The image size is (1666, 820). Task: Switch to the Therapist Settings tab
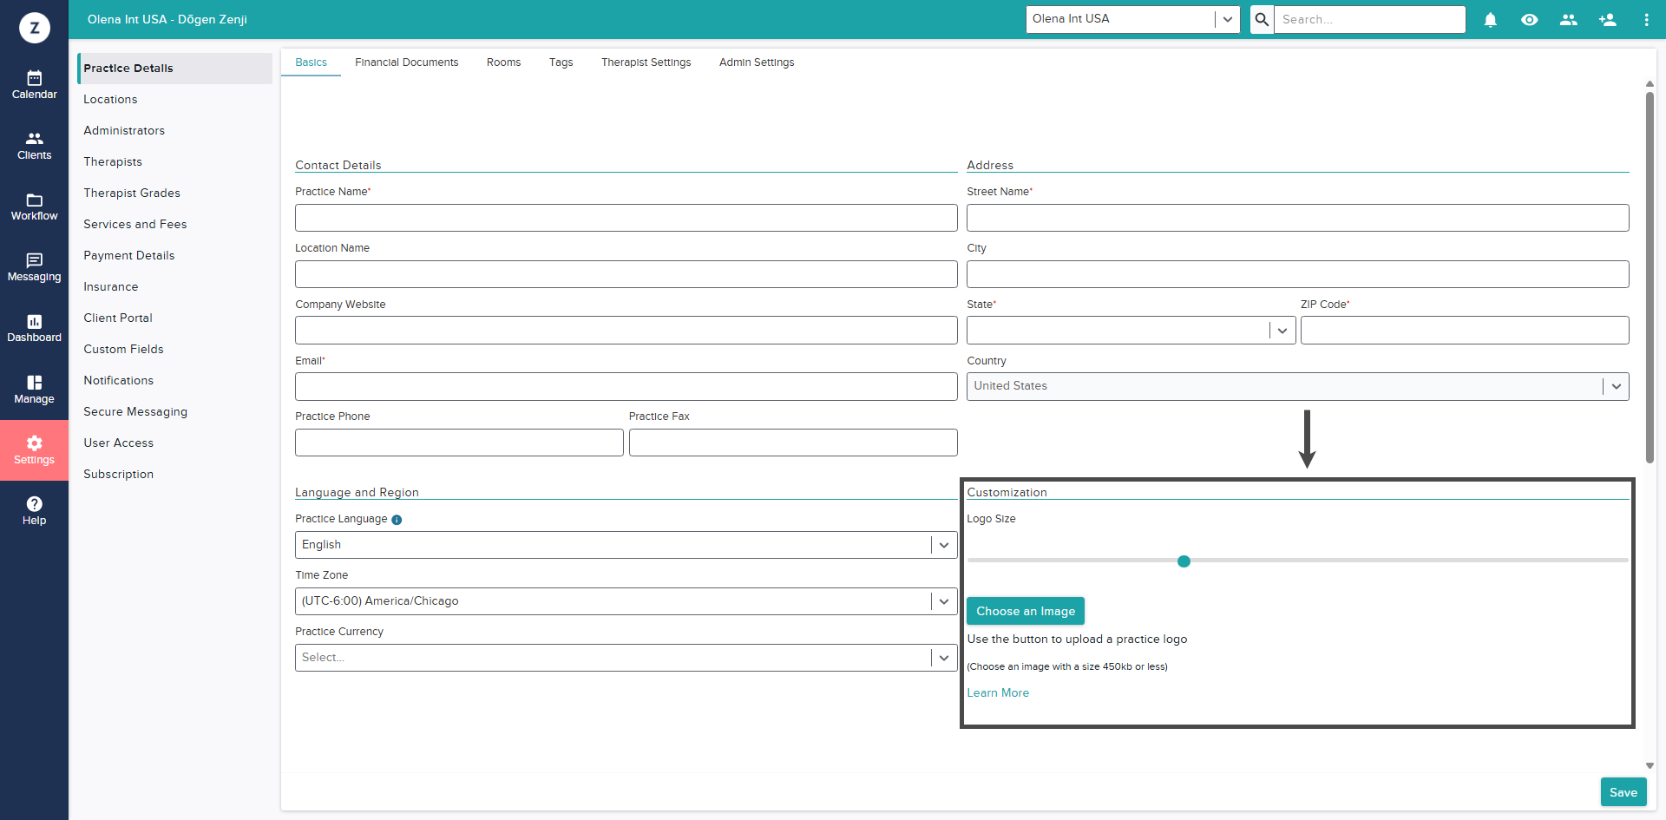point(646,62)
